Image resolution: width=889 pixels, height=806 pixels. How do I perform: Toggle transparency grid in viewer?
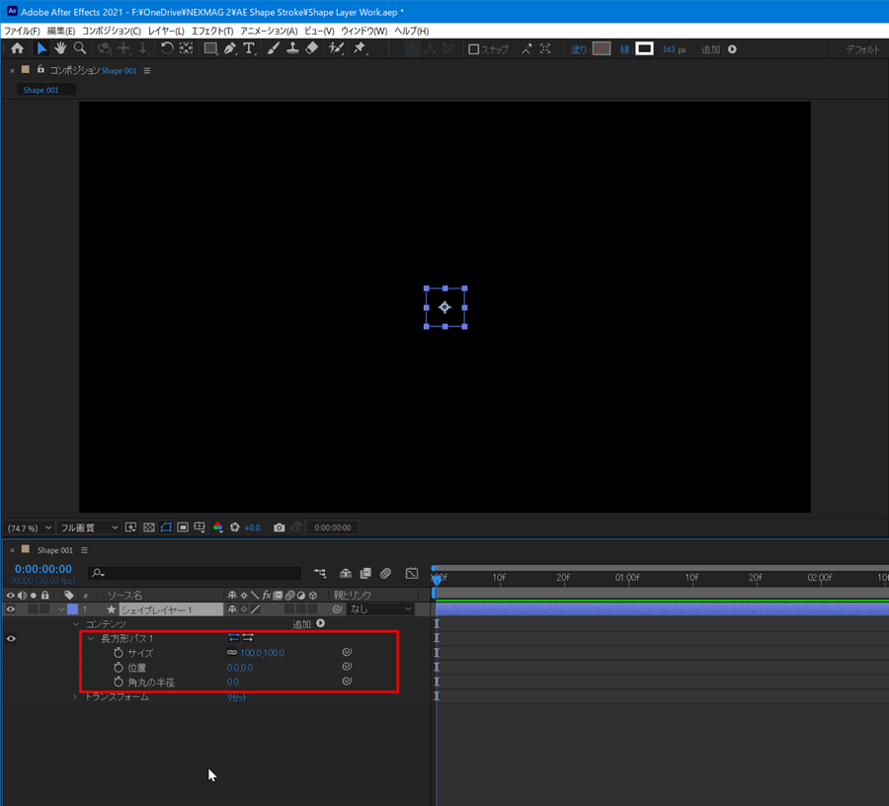tap(148, 527)
